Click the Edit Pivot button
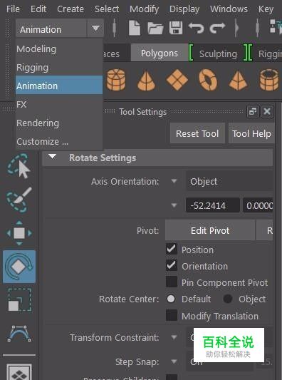Screen dimensions: 282x380 (209, 230)
